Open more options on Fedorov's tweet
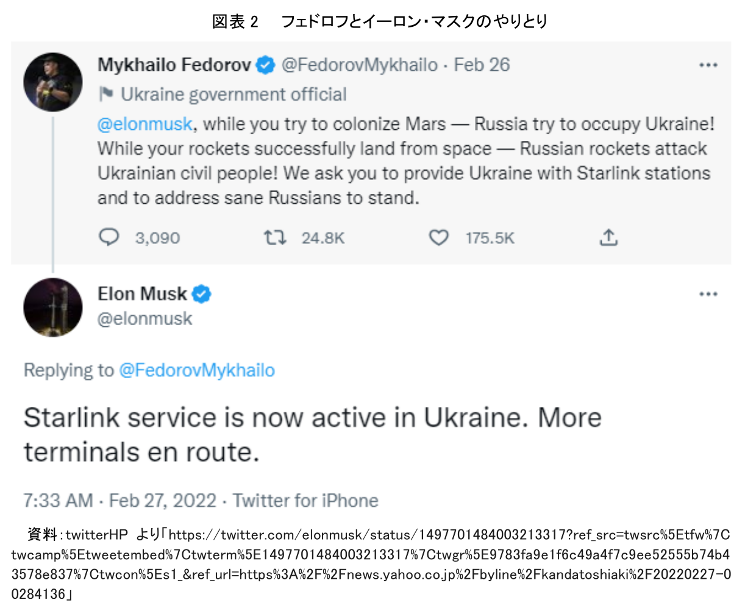745x616 pixels. click(708, 65)
